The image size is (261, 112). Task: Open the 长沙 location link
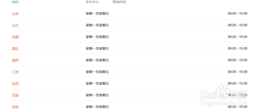[15, 25]
